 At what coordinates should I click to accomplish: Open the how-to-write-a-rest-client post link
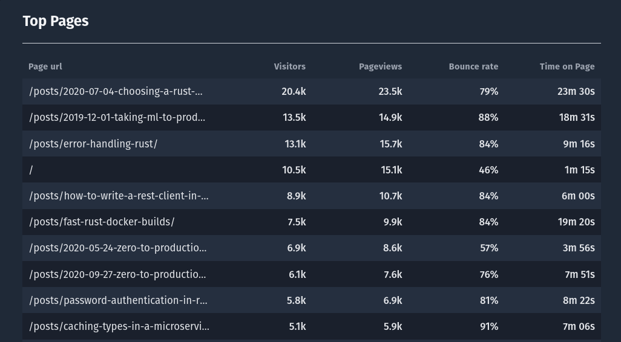pos(119,196)
